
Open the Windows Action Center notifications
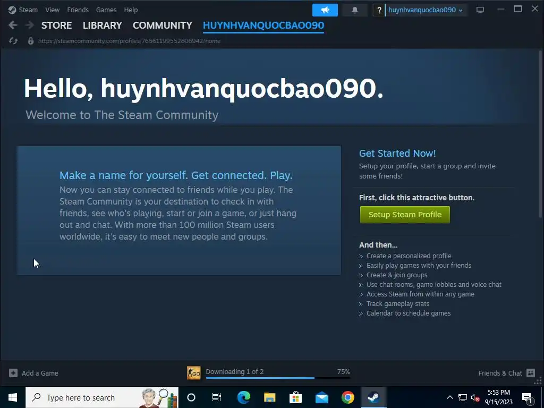coord(528,397)
